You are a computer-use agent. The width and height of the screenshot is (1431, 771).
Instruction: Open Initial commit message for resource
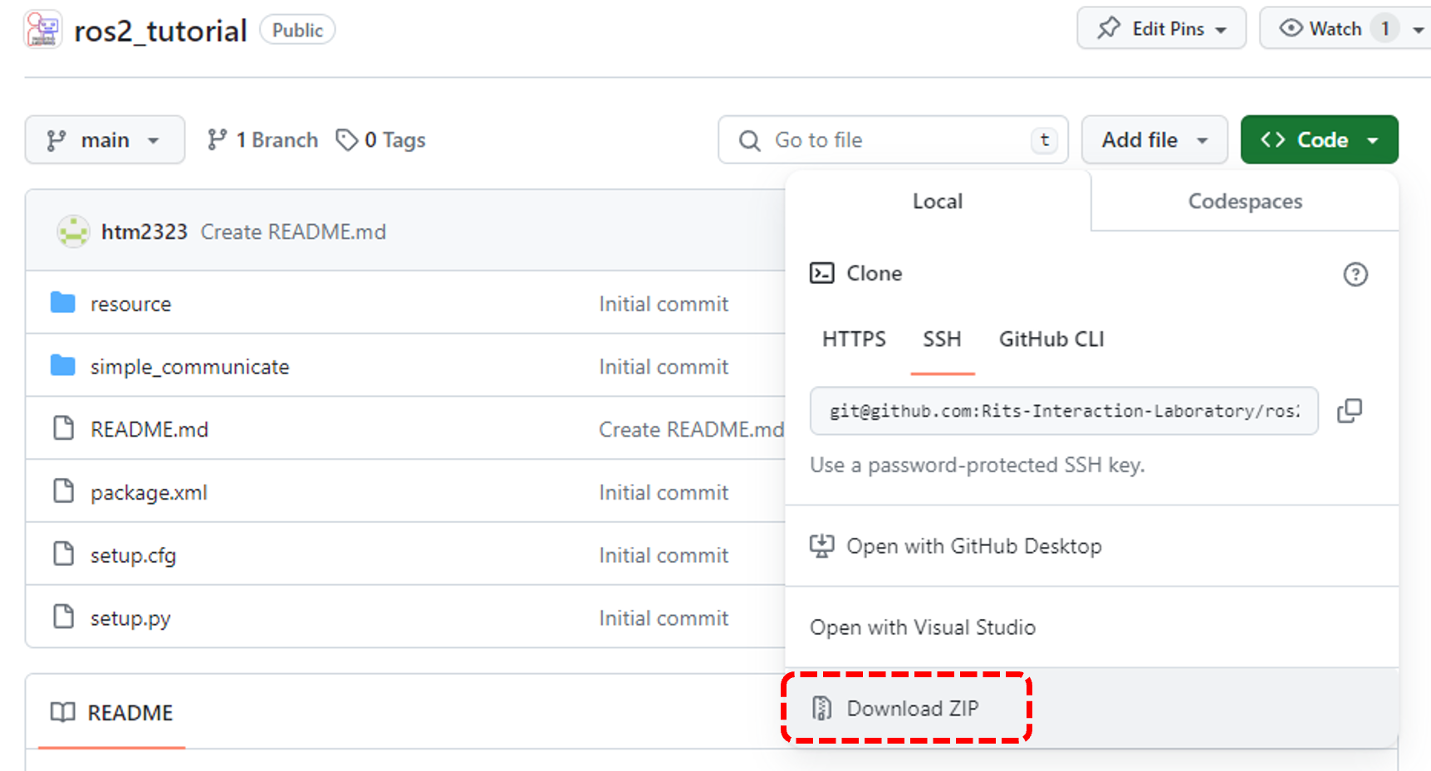664,304
